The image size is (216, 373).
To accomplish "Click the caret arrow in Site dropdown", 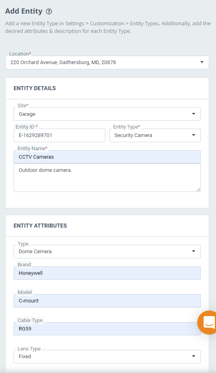I will coord(194,114).
